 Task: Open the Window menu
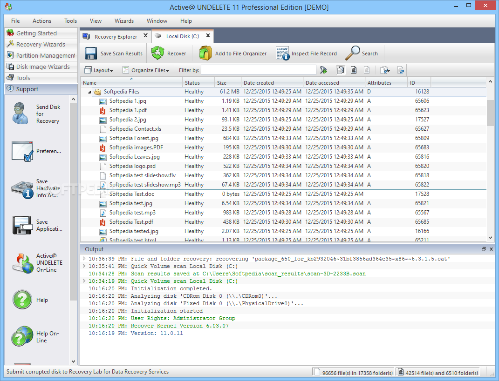(157, 20)
